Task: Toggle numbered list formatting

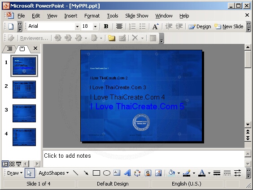Action: click(132, 26)
